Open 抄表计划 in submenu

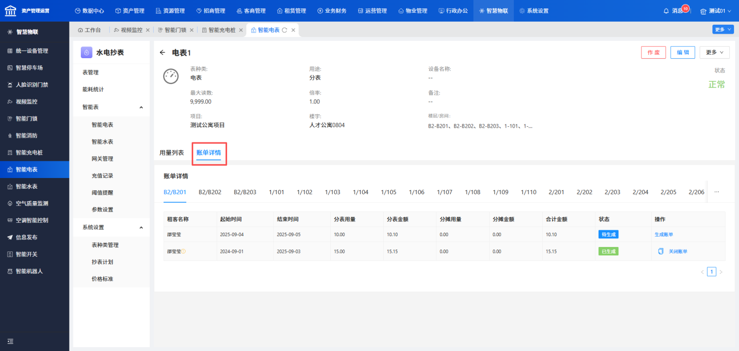[x=102, y=262]
